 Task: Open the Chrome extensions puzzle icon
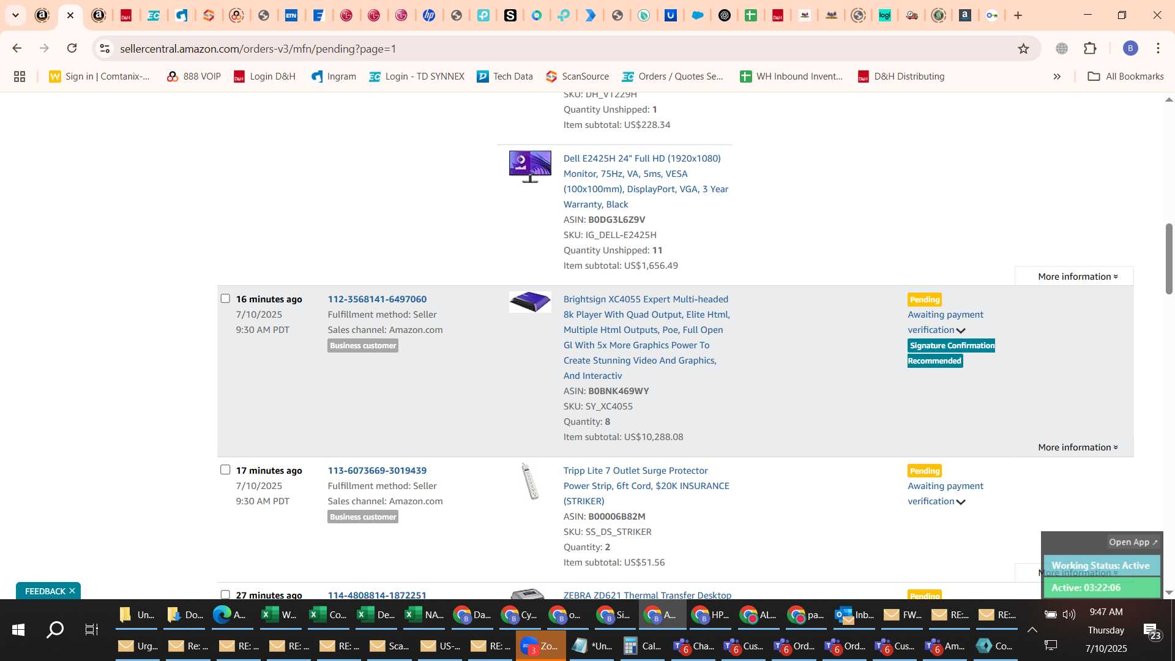(1090, 48)
